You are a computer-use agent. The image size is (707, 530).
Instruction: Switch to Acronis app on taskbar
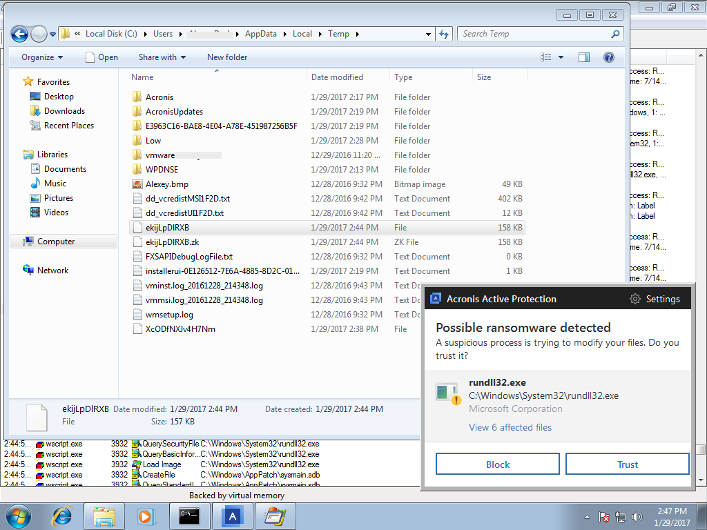pyautogui.click(x=232, y=516)
